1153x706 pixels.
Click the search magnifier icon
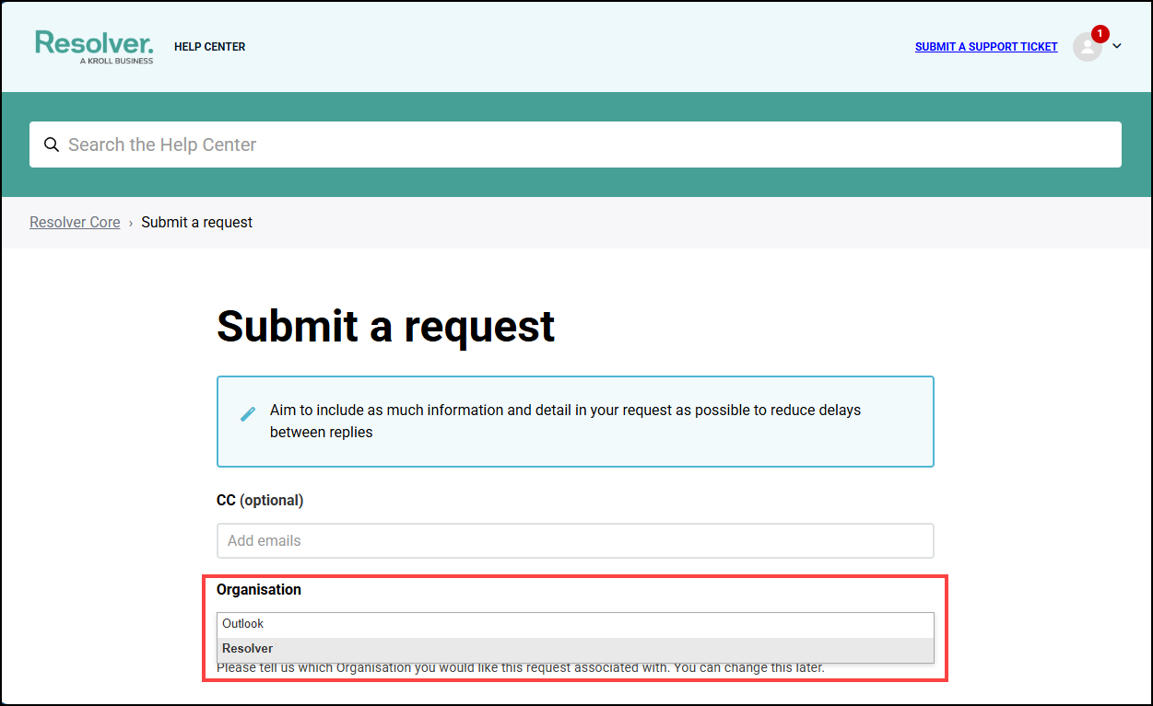coord(52,145)
